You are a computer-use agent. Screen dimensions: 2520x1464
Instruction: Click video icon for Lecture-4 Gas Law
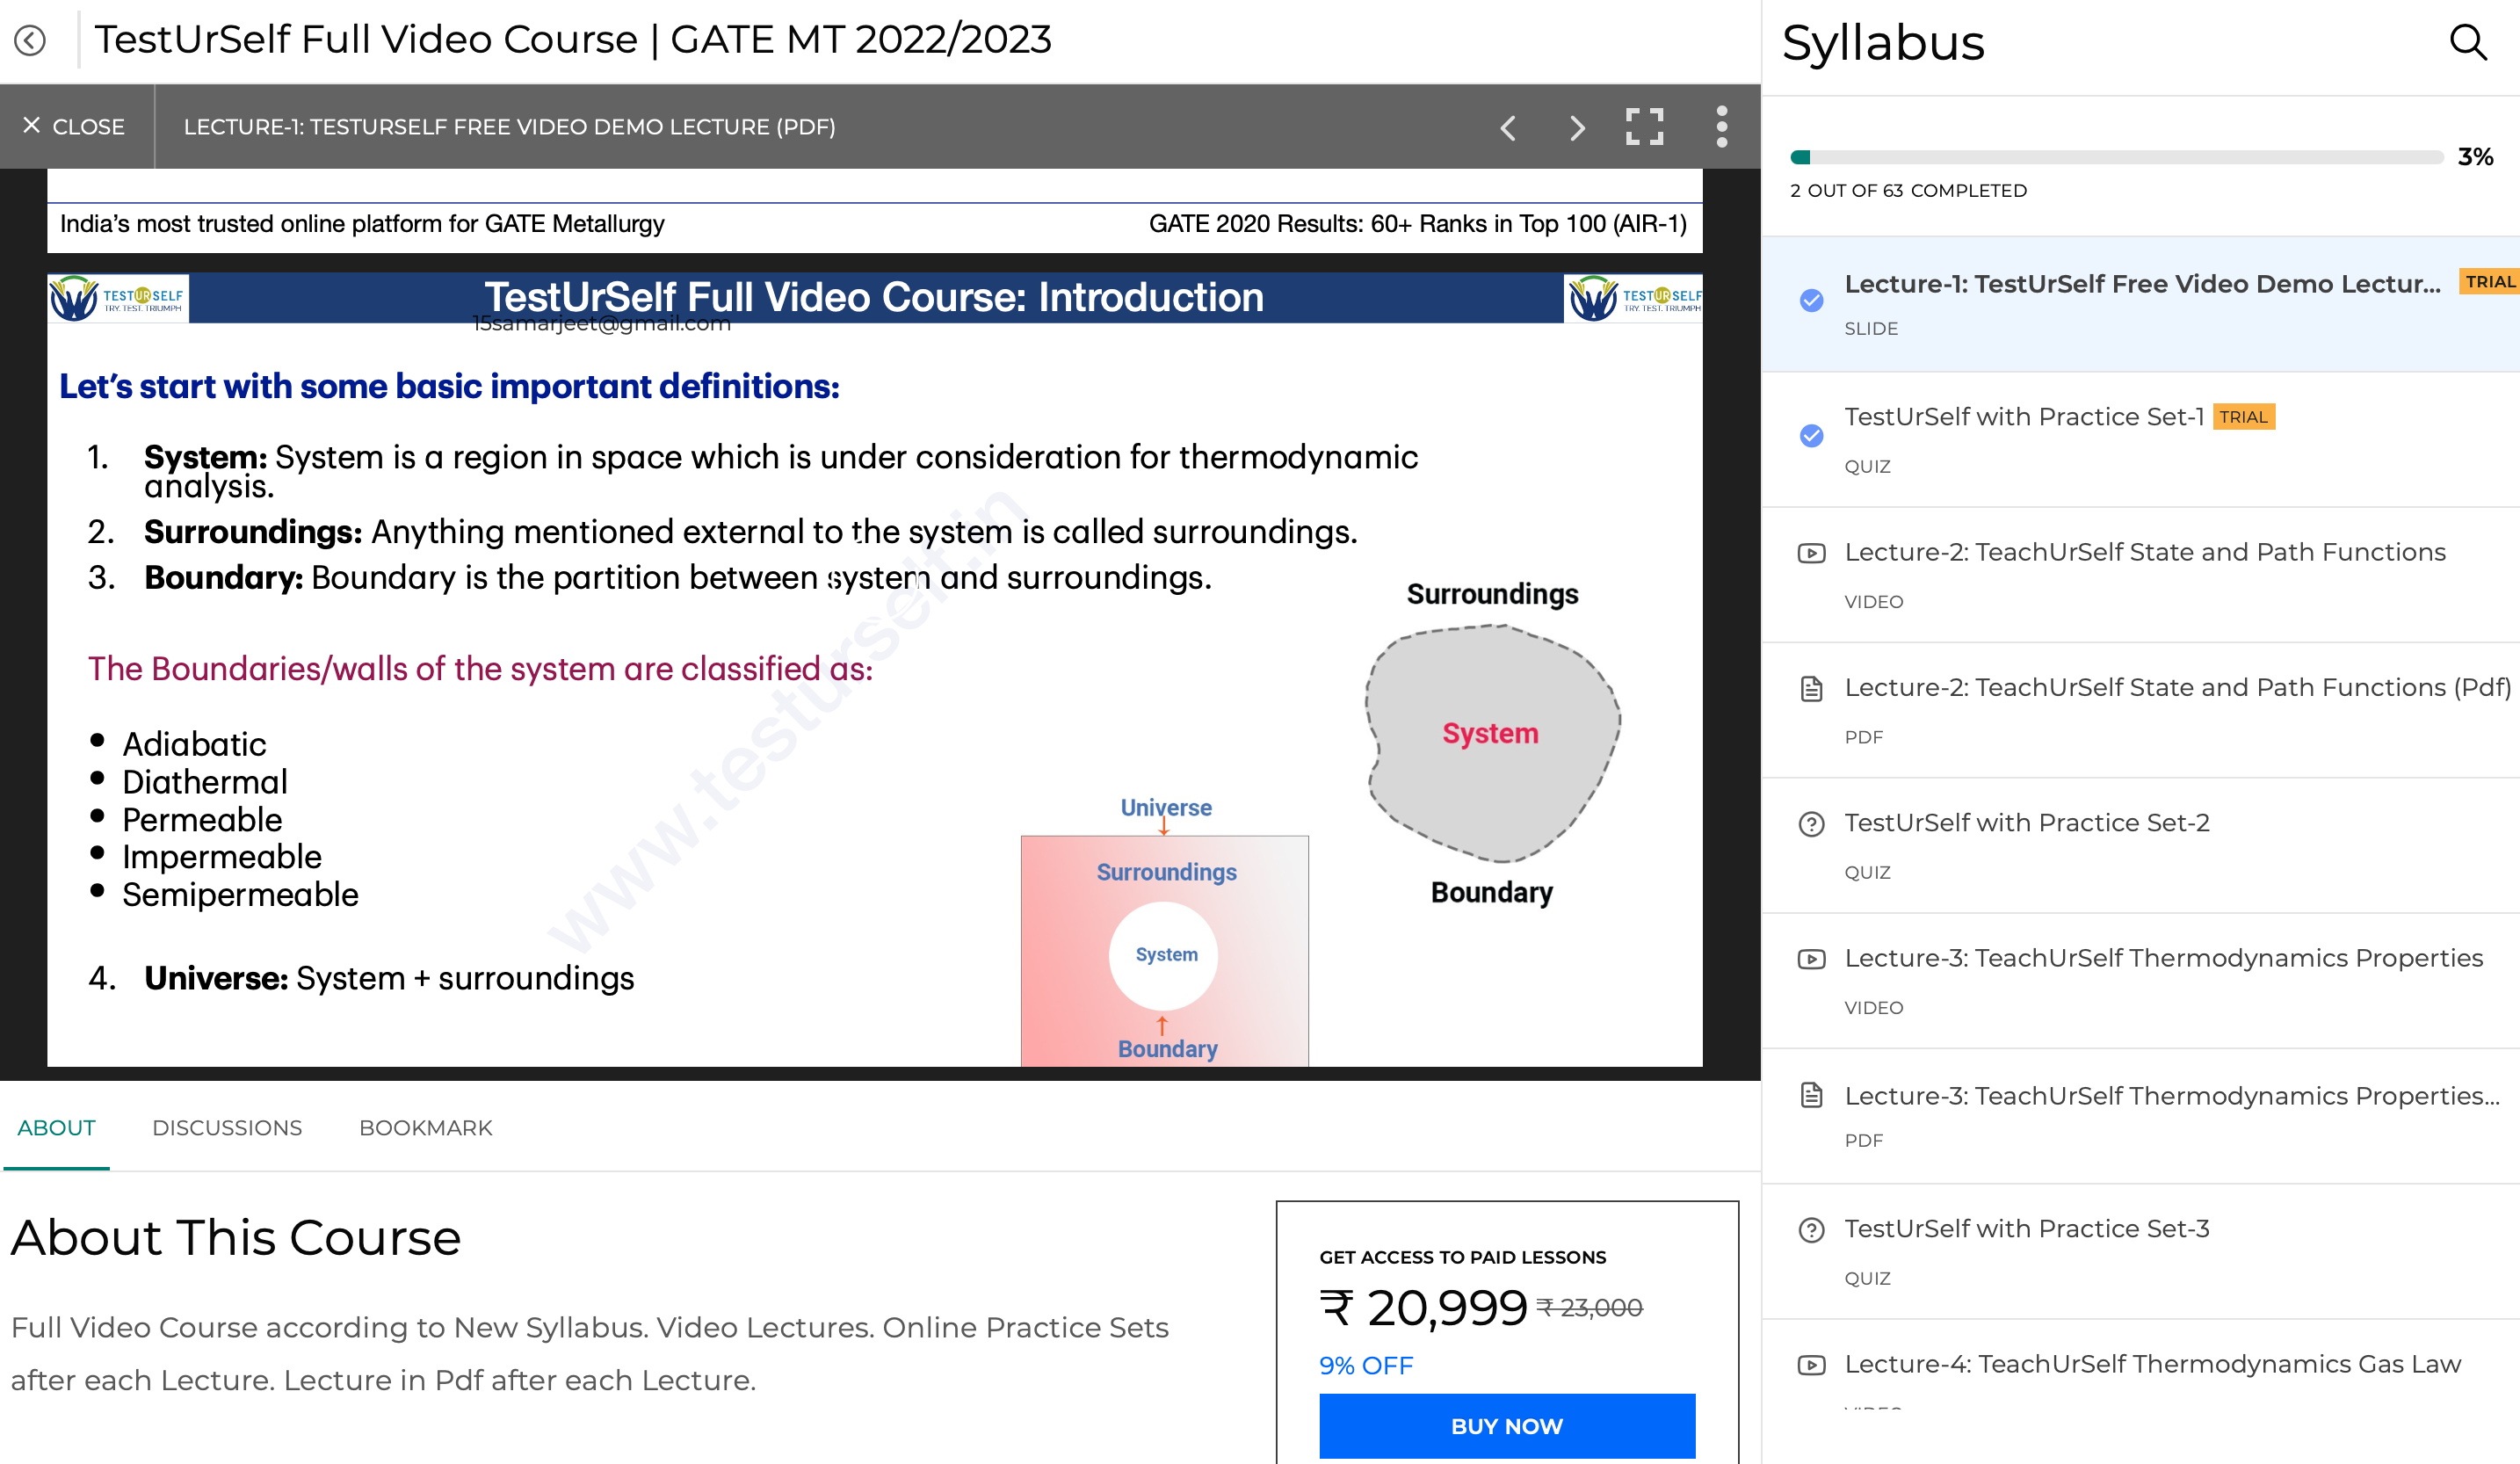(x=1811, y=1365)
